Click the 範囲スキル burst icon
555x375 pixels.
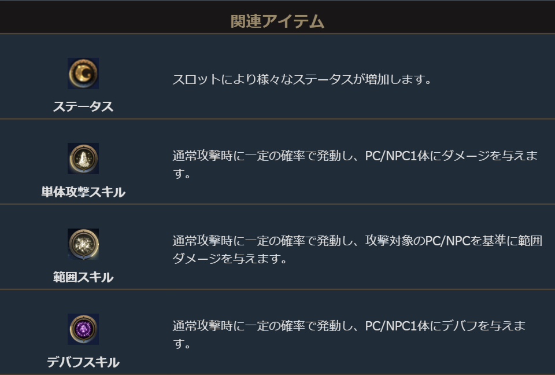(x=83, y=244)
